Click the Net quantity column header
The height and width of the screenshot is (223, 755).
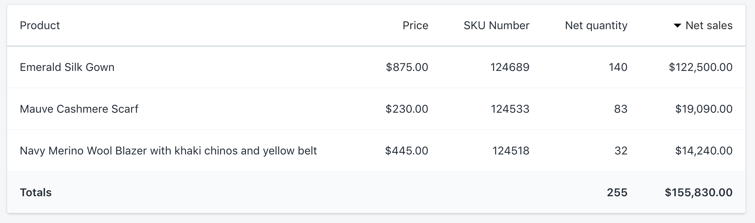click(596, 26)
